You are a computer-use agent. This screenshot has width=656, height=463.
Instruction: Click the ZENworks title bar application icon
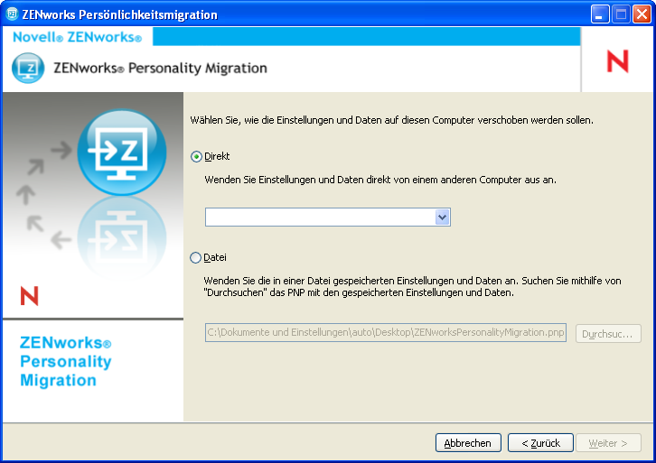coord(12,14)
